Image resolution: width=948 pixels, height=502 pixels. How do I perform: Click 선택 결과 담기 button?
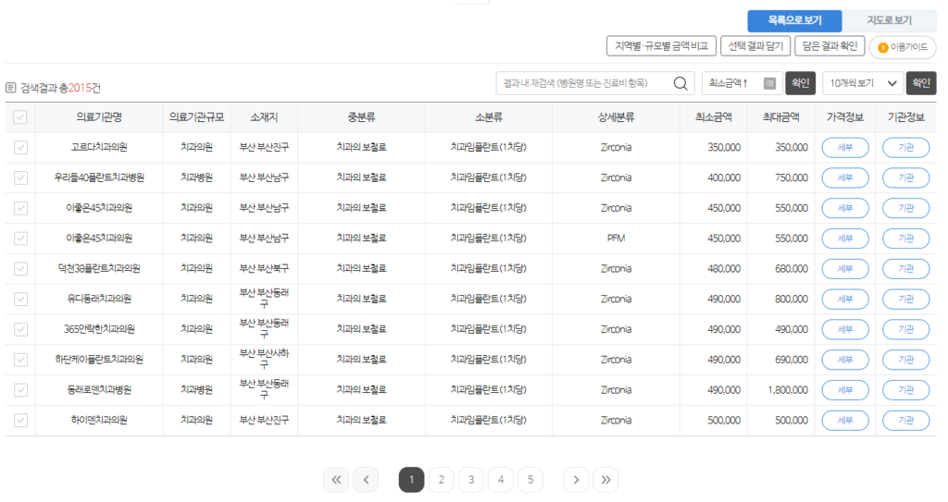[x=755, y=46]
